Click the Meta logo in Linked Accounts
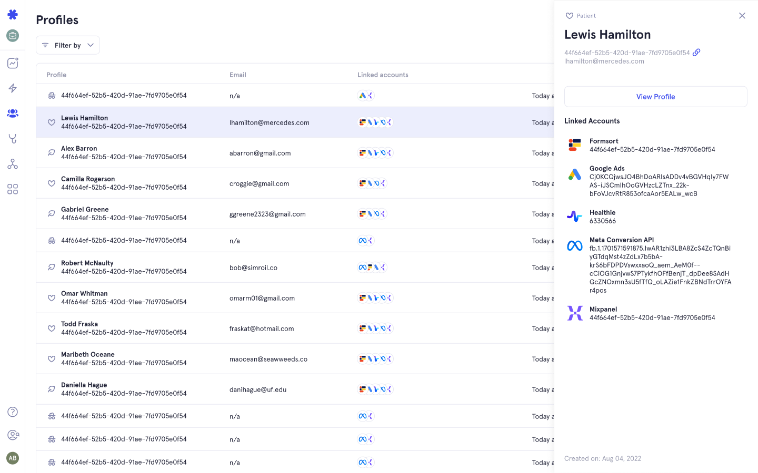Screen dimensions: 758x473 point(575,245)
